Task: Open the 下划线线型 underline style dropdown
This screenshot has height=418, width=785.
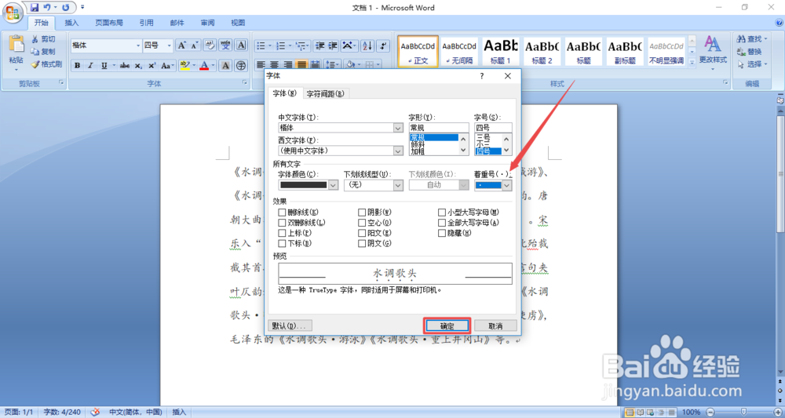Action: pyautogui.click(x=398, y=185)
